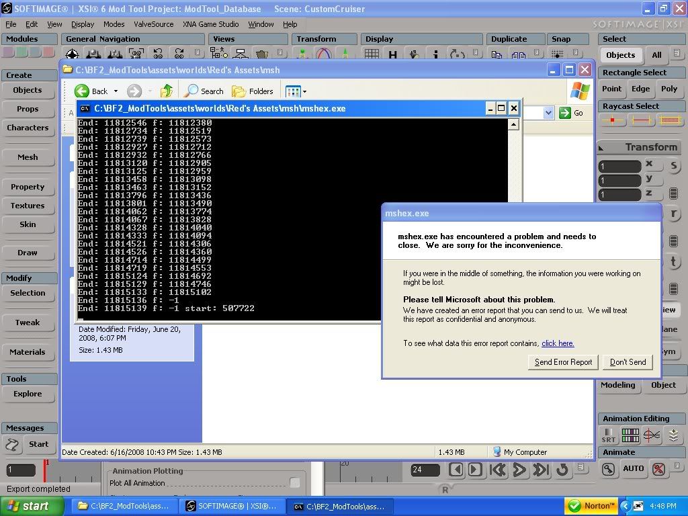Click the info 'i' icon under Display
This screenshot has height=516, width=688.
pyautogui.click(x=435, y=54)
